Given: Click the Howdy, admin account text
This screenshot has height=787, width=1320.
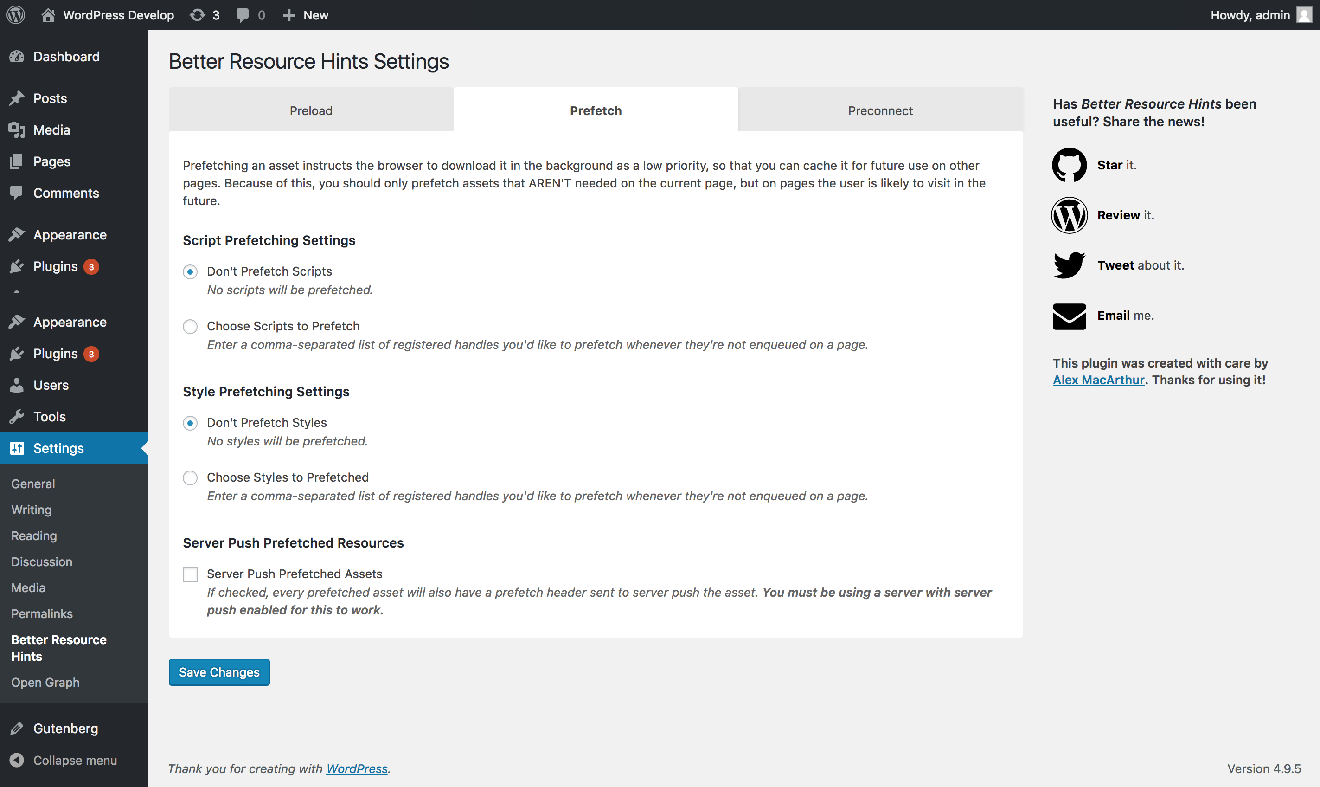Looking at the screenshot, I should [x=1250, y=15].
